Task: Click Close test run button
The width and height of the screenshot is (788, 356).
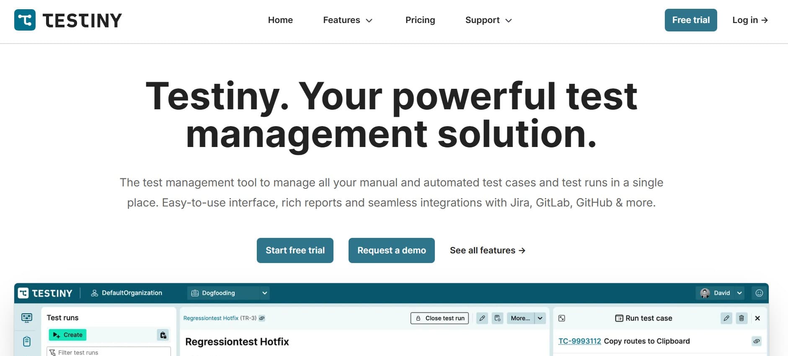Action: [x=439, y=318]
